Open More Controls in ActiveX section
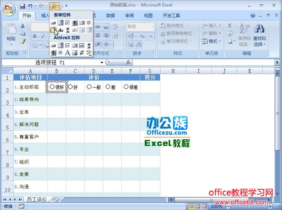282x210 pixels. pyautogui.click(x=89, y=53)
